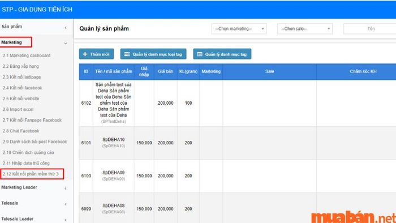This screenshot has height=223, width=396.
Task: Click the STP - GIA DỤNG TIỆN ÍCH title
Action: pos(37,10)
